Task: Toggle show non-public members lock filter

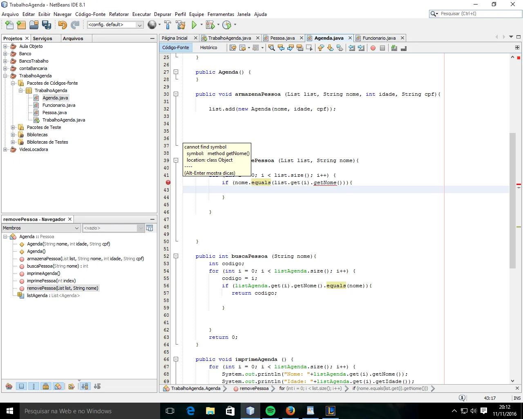Action: 46,386
